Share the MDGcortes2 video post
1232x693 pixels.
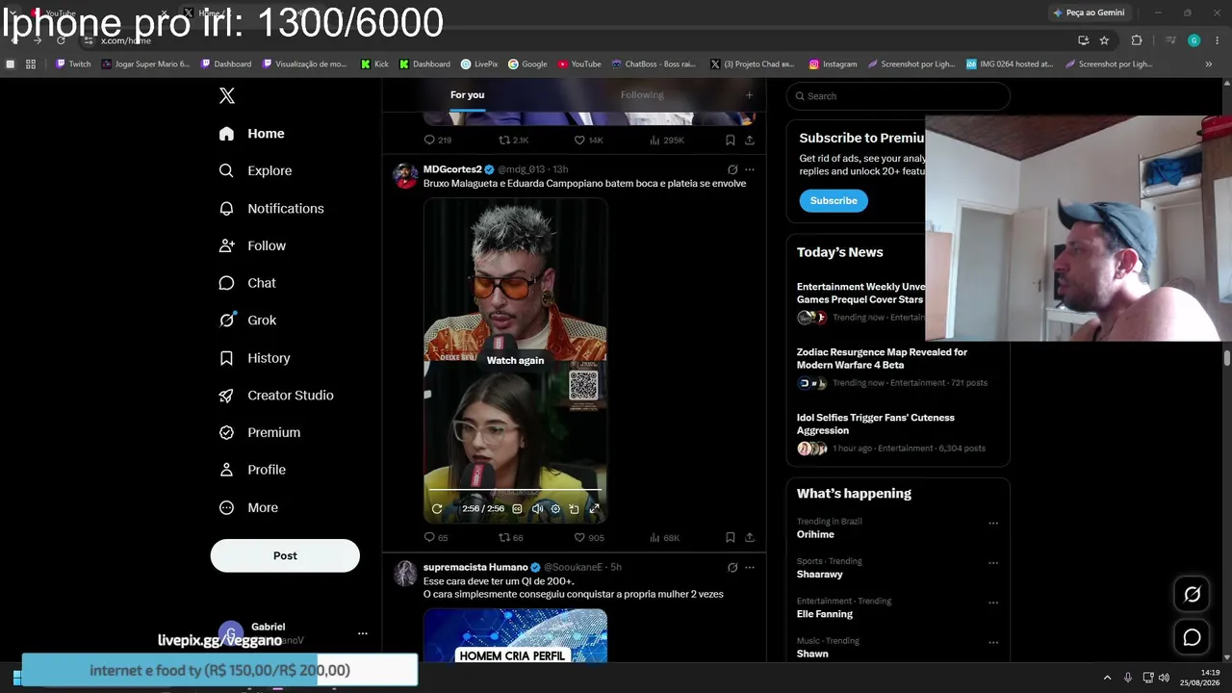(x=750, y=538)
